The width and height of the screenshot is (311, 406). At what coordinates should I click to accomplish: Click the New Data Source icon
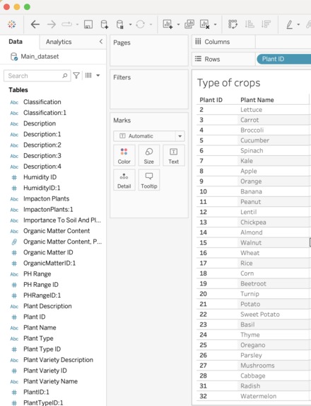click(x=104, y=25)
